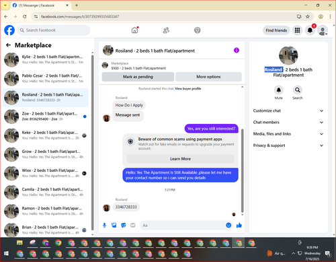336x262 pixels.
Task: Open a new browser tab
Action: tap(77, 5)
